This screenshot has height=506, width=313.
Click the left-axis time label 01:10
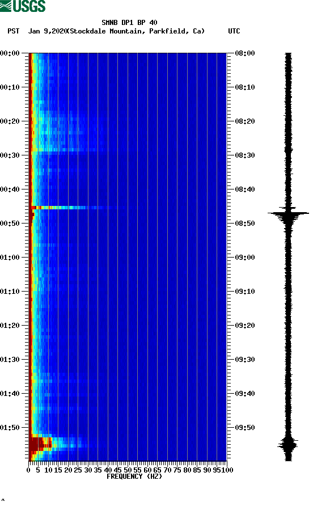coord(10,292)
